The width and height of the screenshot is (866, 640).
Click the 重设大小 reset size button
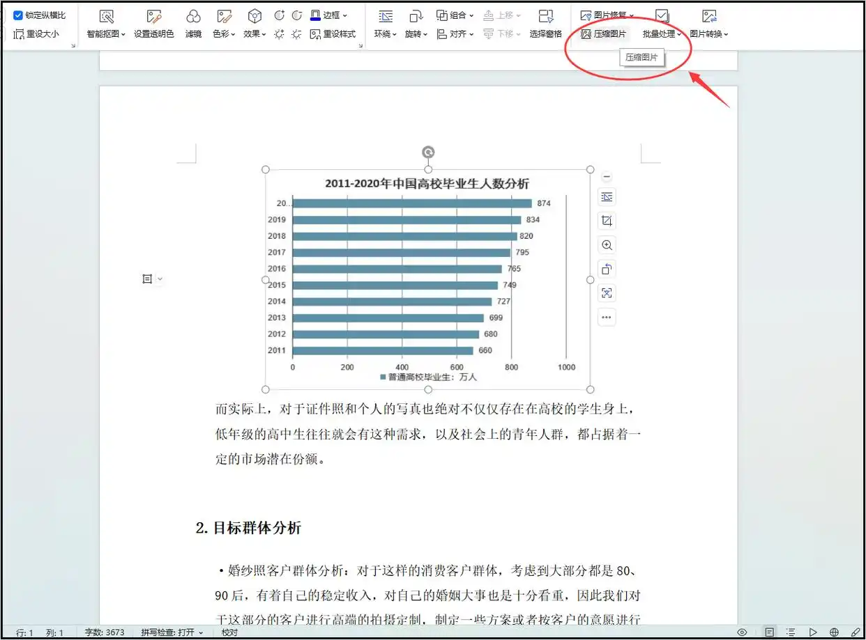pos(36,34)
